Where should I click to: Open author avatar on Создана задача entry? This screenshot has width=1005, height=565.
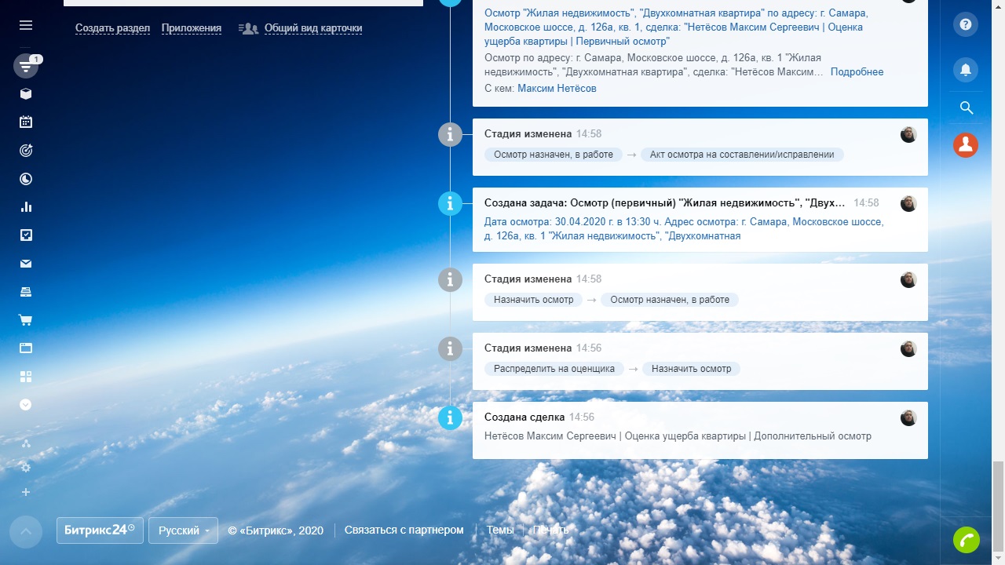click(x=908, y=203)
